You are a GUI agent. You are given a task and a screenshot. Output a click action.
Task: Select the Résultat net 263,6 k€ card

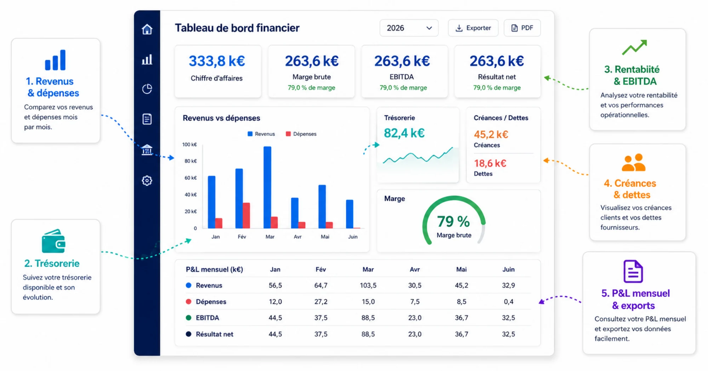tap(497, 71)
